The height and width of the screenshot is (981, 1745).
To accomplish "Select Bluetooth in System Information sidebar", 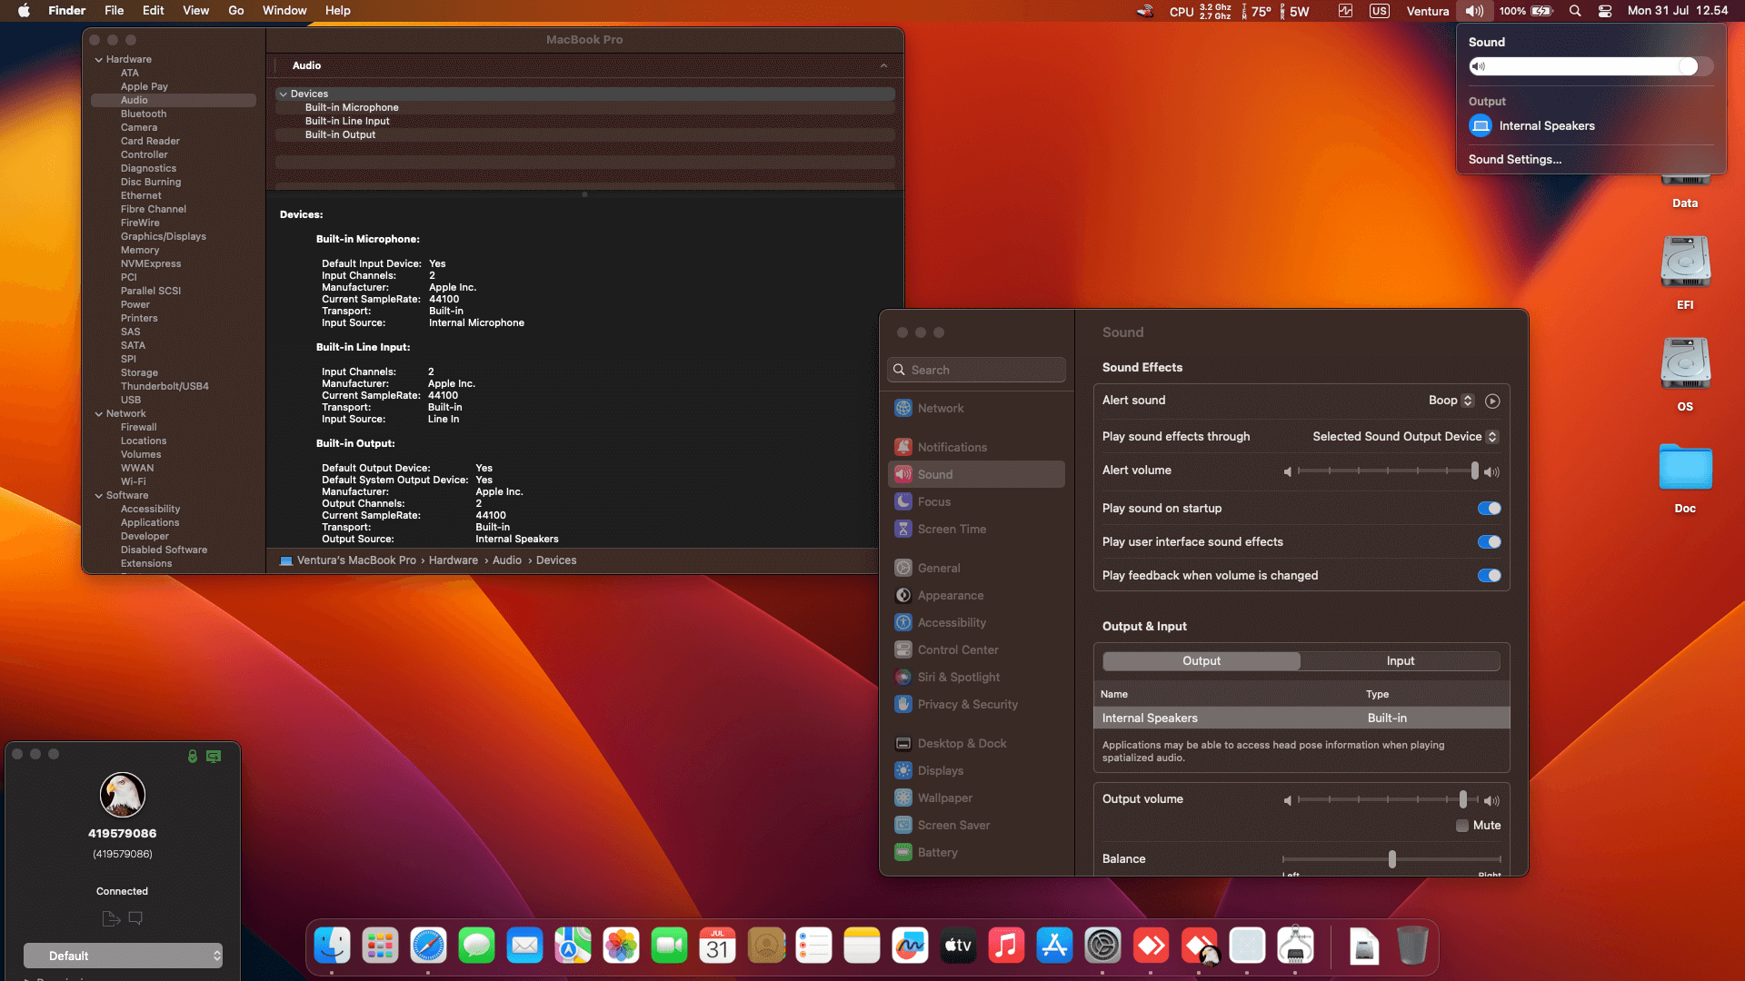I will click(x=144, y=114).
